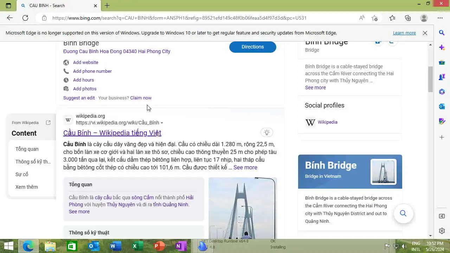Open Cầu Bính Wikipedia tiếng Việt result

(112, 133)
